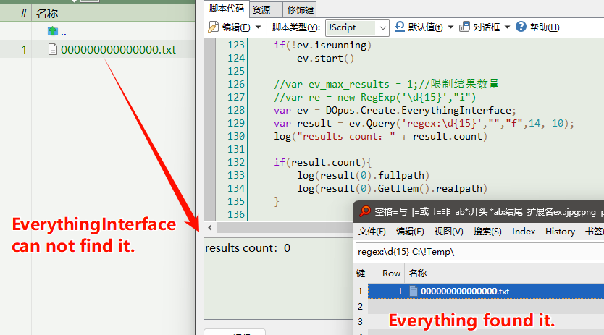The height and width of the screenshot is (335, 604).
Task: Open Everything Index menu
Action: [524, 232]
